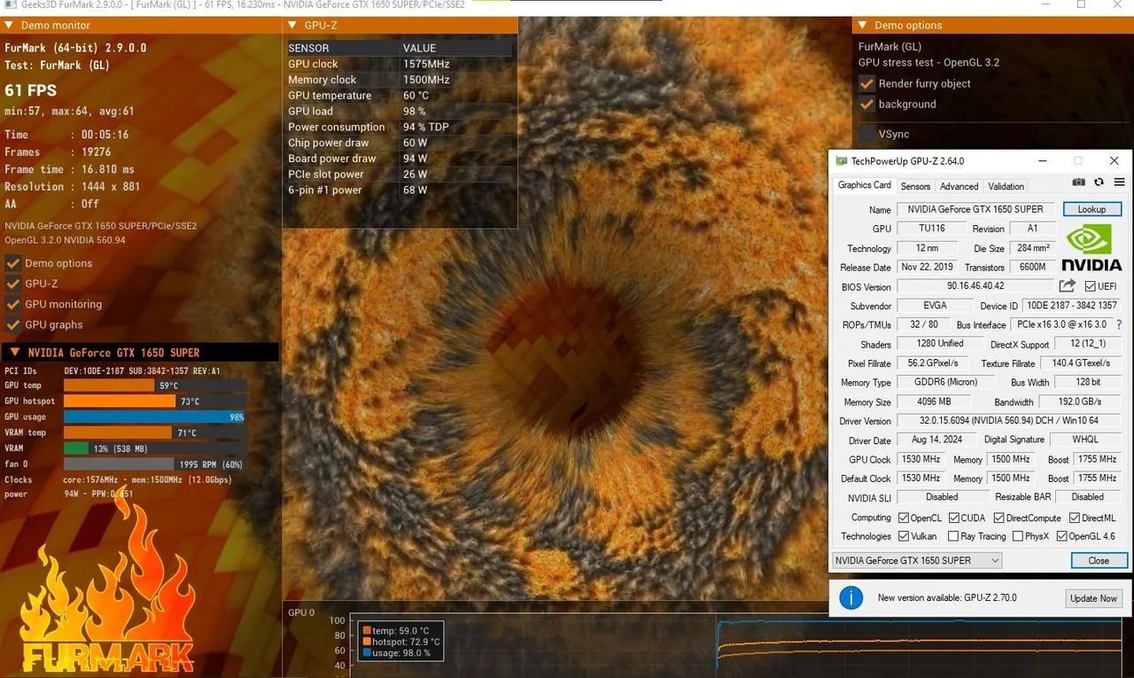
Task: Maximize the FurMark main window
Action: point(1081,4)
